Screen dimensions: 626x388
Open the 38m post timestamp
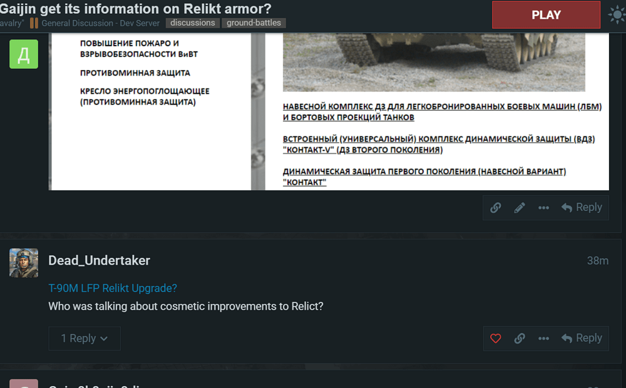[x=597, y=261]
